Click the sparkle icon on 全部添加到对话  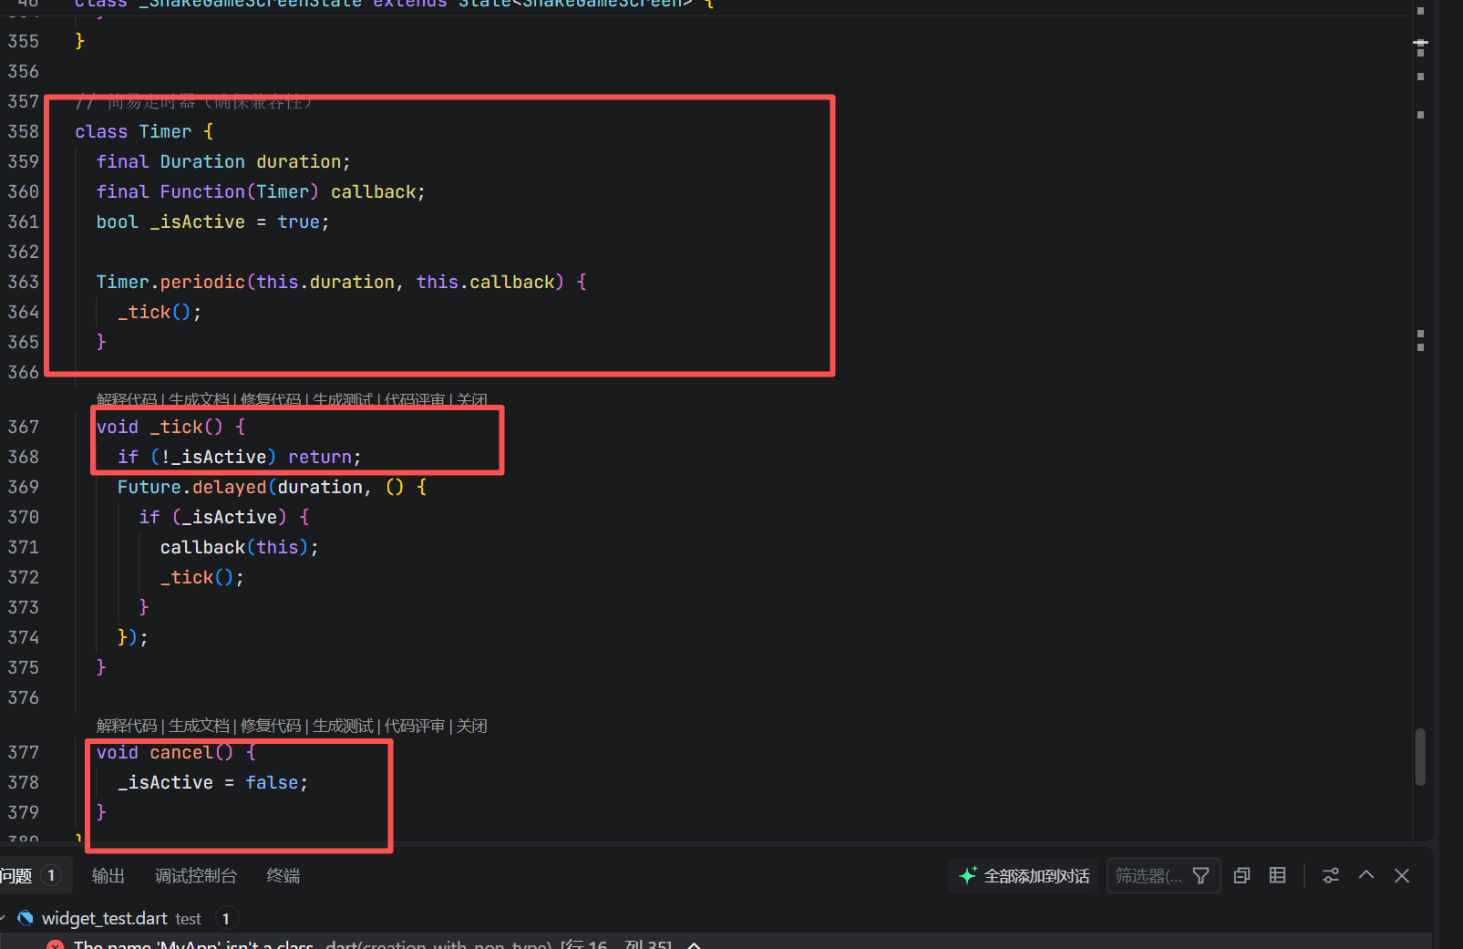point(968,875)
